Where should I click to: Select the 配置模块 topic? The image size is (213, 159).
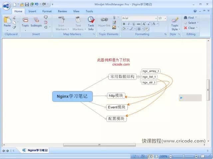coord(116,118)
